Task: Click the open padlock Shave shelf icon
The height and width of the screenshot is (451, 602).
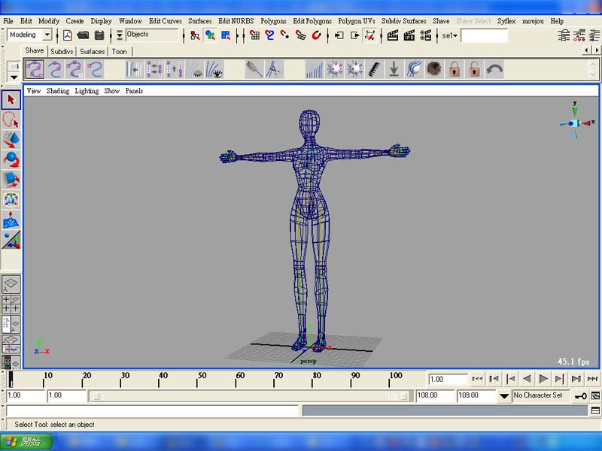Action: tap(474, 69)
